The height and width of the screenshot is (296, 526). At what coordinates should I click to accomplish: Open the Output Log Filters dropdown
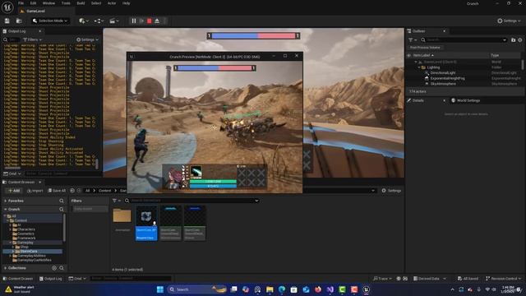coord(32,39)
